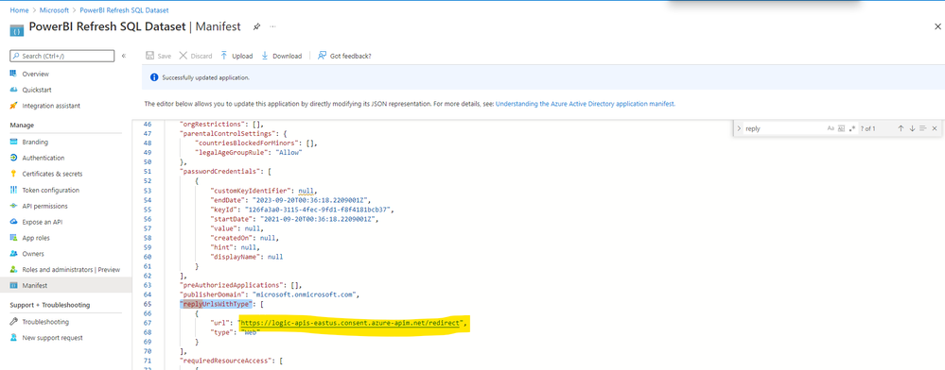Screen dimensions: 945x370
Task: Click the Certificates & secrets key icon
Action: point(13,174)
